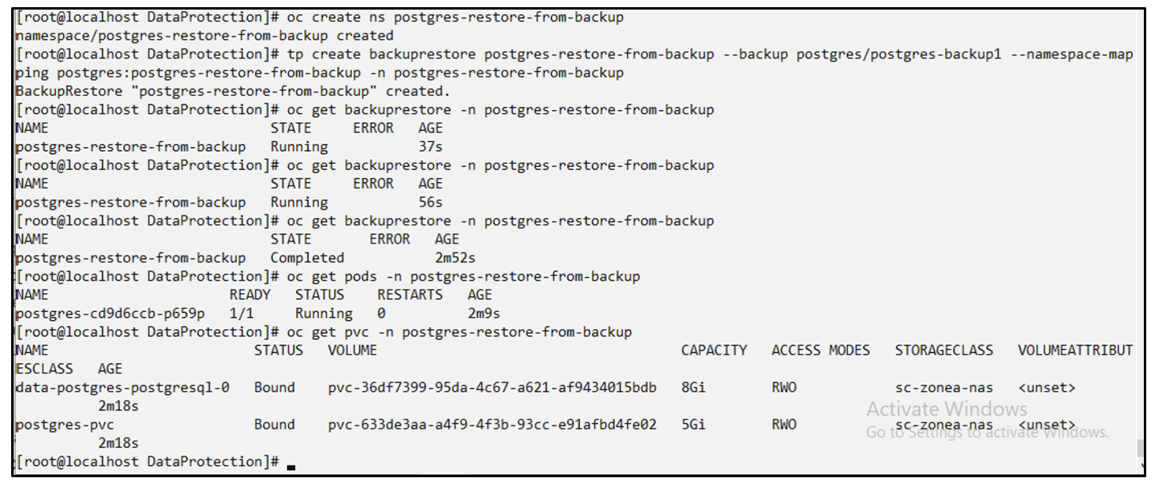Click the VOLUME column header
The width and height of the screenshot is (1163, 490).
point(352,350)
